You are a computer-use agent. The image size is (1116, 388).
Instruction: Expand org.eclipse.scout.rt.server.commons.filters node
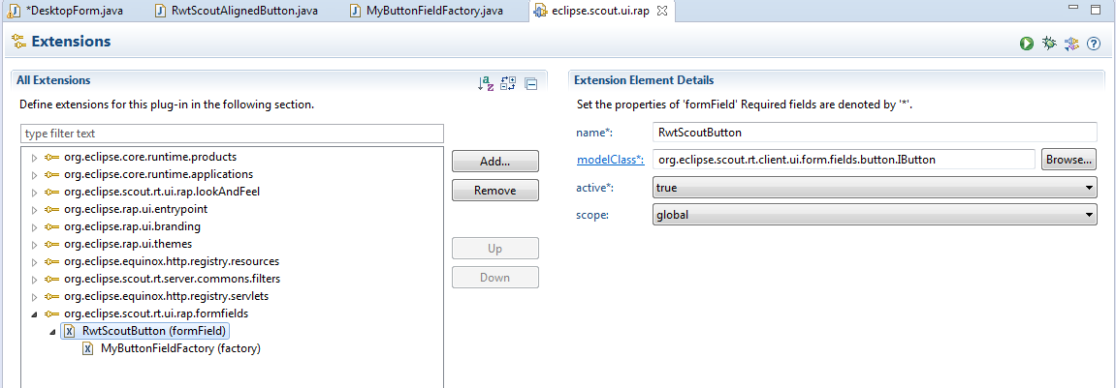34,280
